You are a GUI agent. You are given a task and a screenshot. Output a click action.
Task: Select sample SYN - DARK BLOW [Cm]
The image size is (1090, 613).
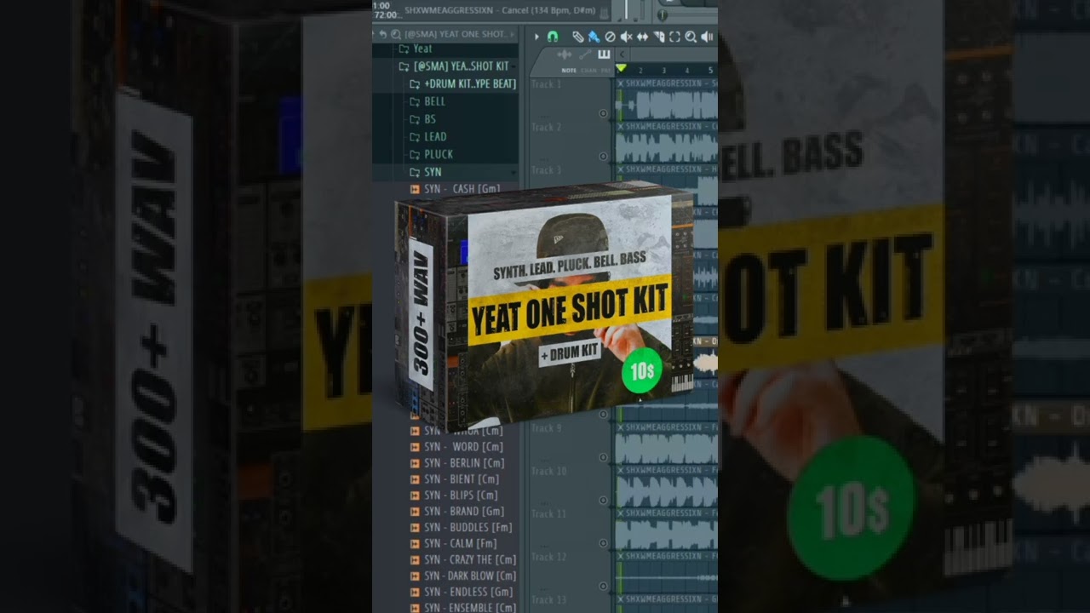[463, 576]
